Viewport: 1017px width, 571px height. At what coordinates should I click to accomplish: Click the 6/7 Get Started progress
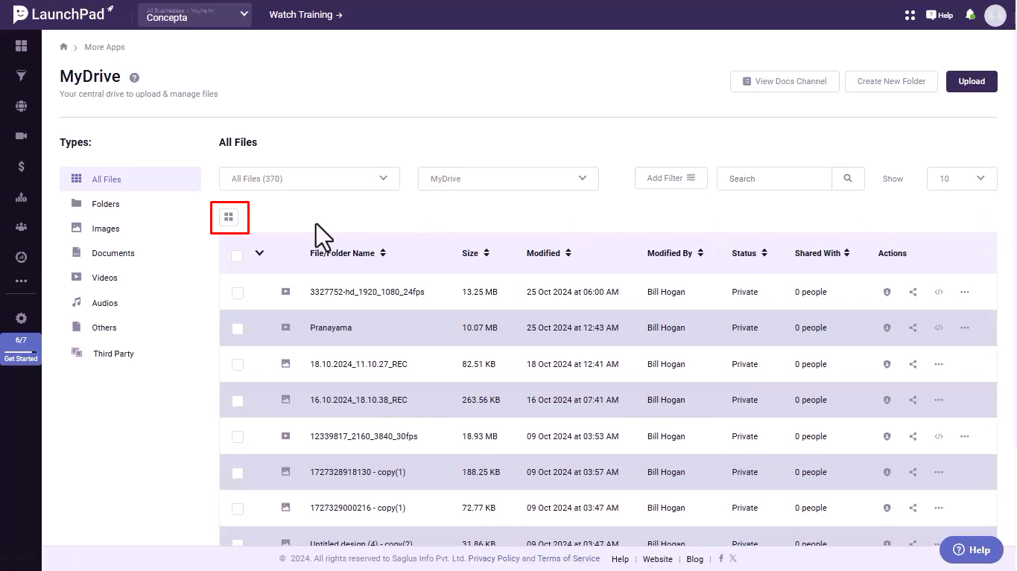point(21,349)
